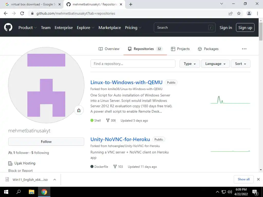The width and height of the screenshot is (263, 197).
Task: Open the network tray icon
Action: tap(224, 192)
